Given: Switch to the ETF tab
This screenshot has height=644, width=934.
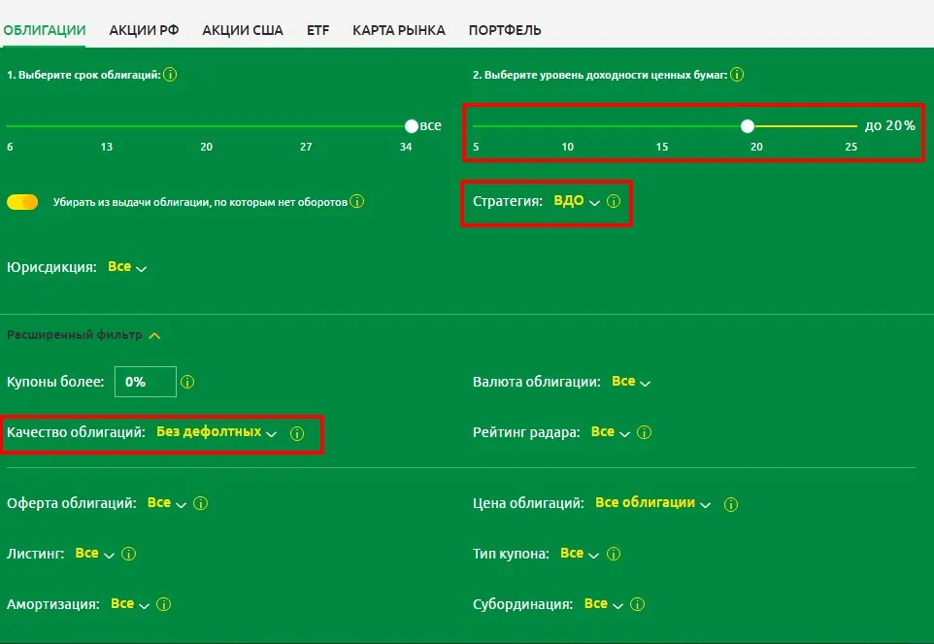Looking at the screenshot, I should (318, 30).
